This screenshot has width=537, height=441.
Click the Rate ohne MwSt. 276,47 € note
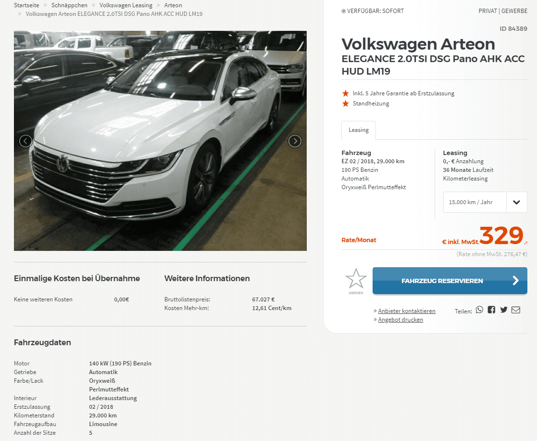tap(492, 254)
